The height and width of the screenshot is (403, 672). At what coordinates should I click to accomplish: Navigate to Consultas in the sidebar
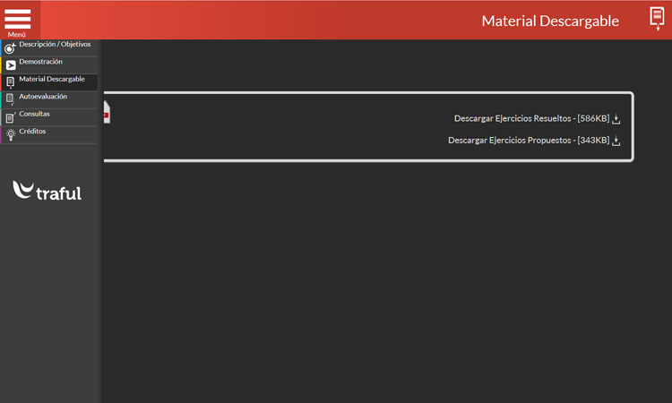pyautogui.click(x=34, y=114)
